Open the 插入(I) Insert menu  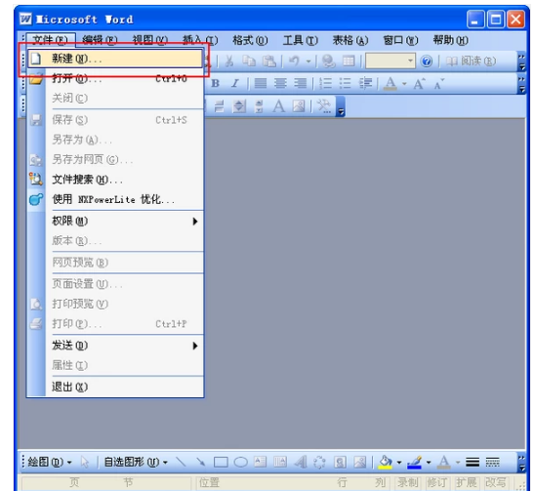point(200,40)
